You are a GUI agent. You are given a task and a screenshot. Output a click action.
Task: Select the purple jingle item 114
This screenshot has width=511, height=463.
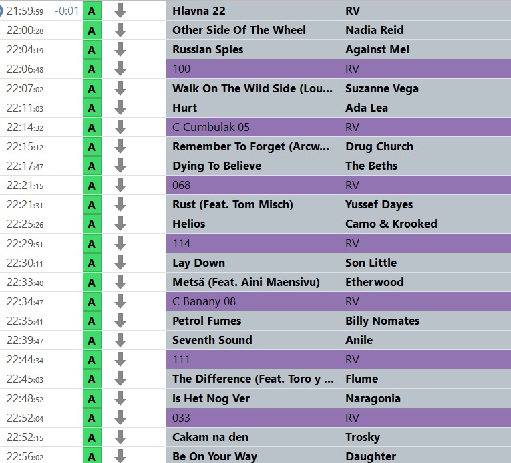181,244
